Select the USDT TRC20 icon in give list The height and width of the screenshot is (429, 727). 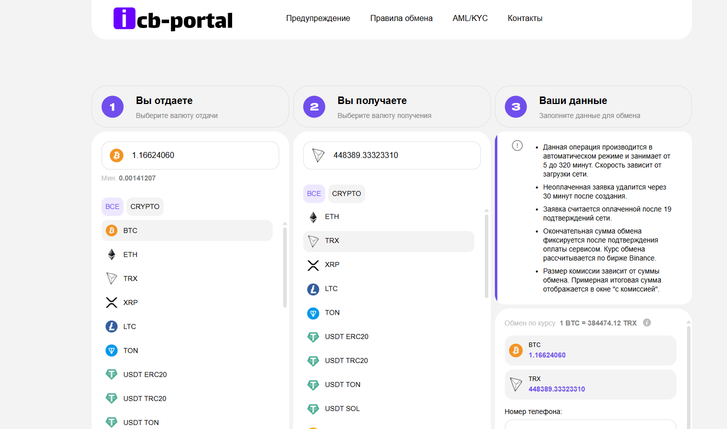pos(111,398)
